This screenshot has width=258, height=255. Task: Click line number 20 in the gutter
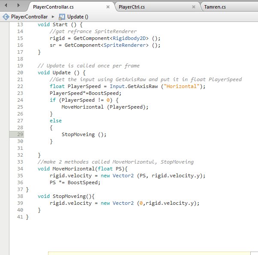click(20, 73)
